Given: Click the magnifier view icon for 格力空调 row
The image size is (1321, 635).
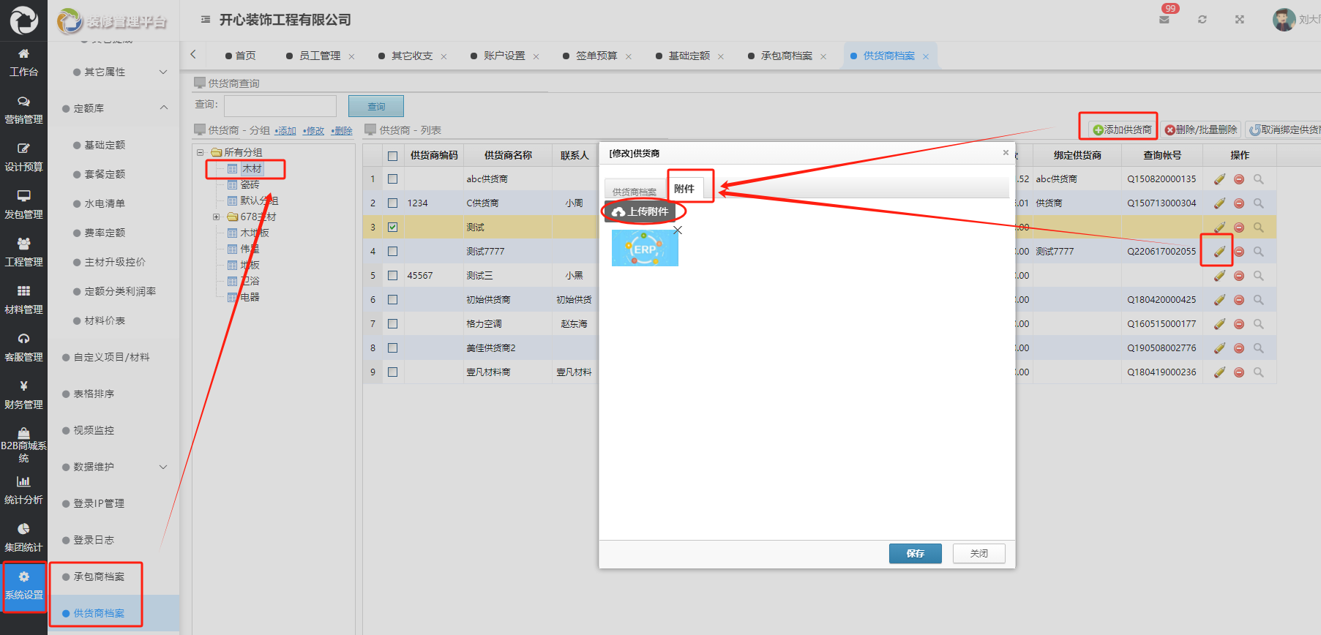Looking at the screenshot, I should point(1258,324).
